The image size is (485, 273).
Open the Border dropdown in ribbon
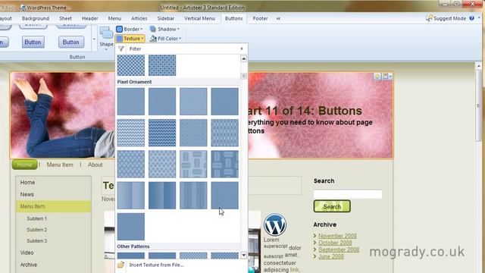point(130,29)
